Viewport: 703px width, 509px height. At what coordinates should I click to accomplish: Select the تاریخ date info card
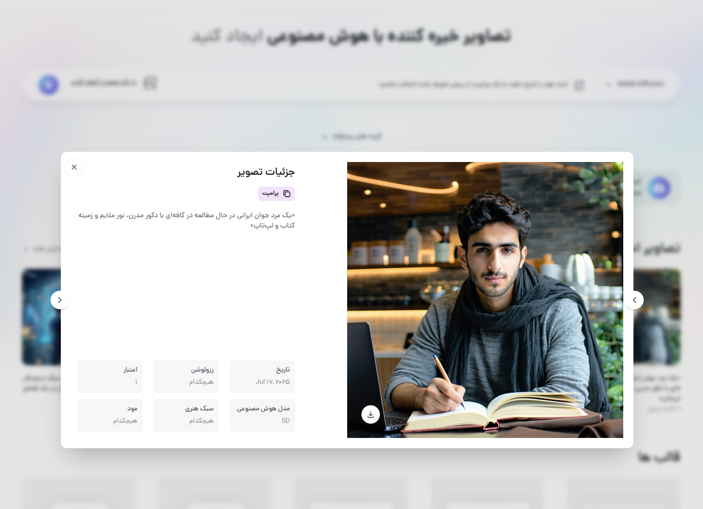[262, 377]
